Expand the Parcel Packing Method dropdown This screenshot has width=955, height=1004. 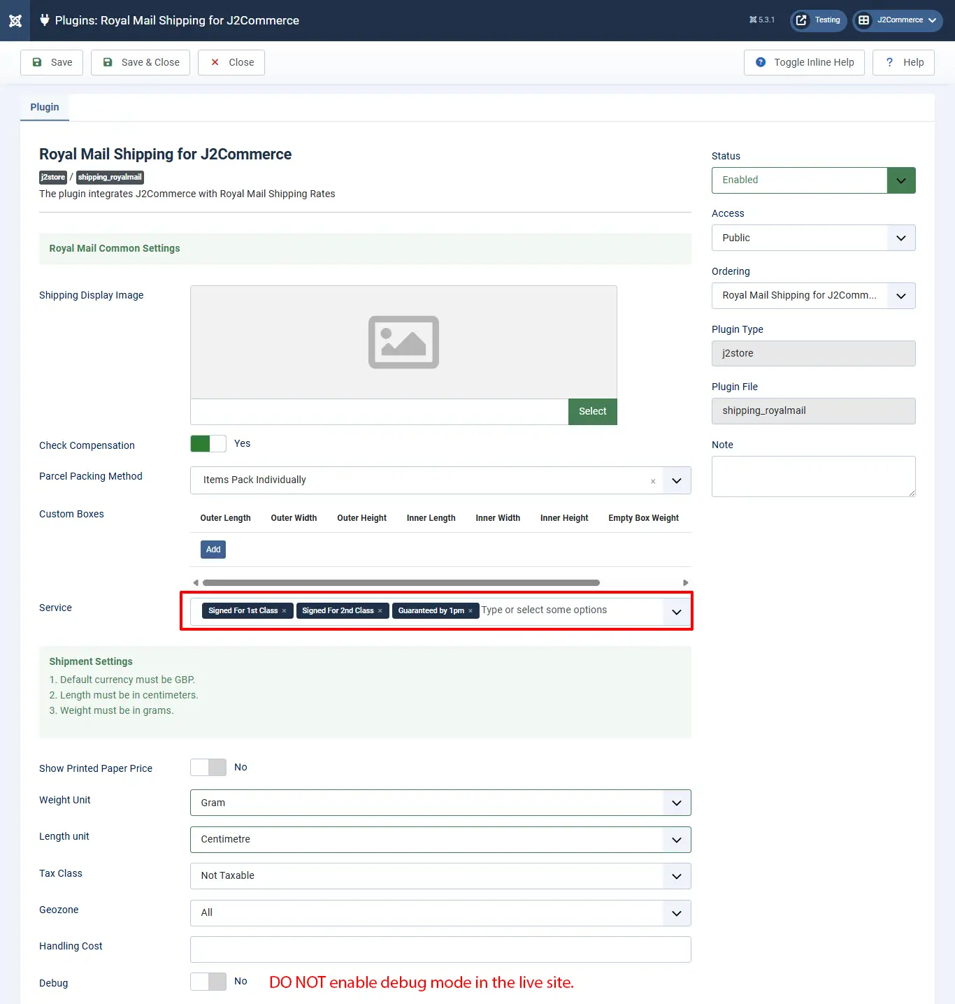click(x=677, y=481)
